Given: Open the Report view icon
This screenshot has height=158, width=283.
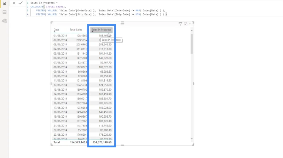Looking at the screenshot, I should [x=4, y=4].
